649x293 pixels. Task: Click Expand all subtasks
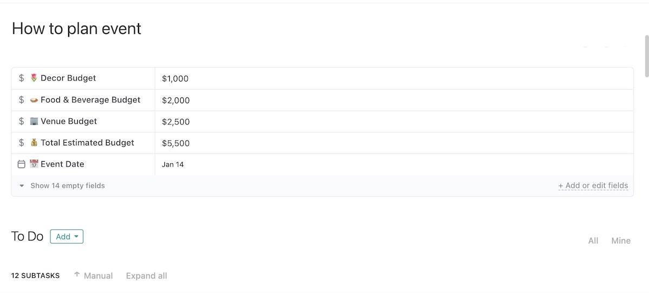[147, 276]
